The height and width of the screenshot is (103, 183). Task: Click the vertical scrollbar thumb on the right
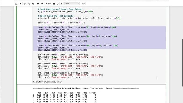click(x=182, y=63)
